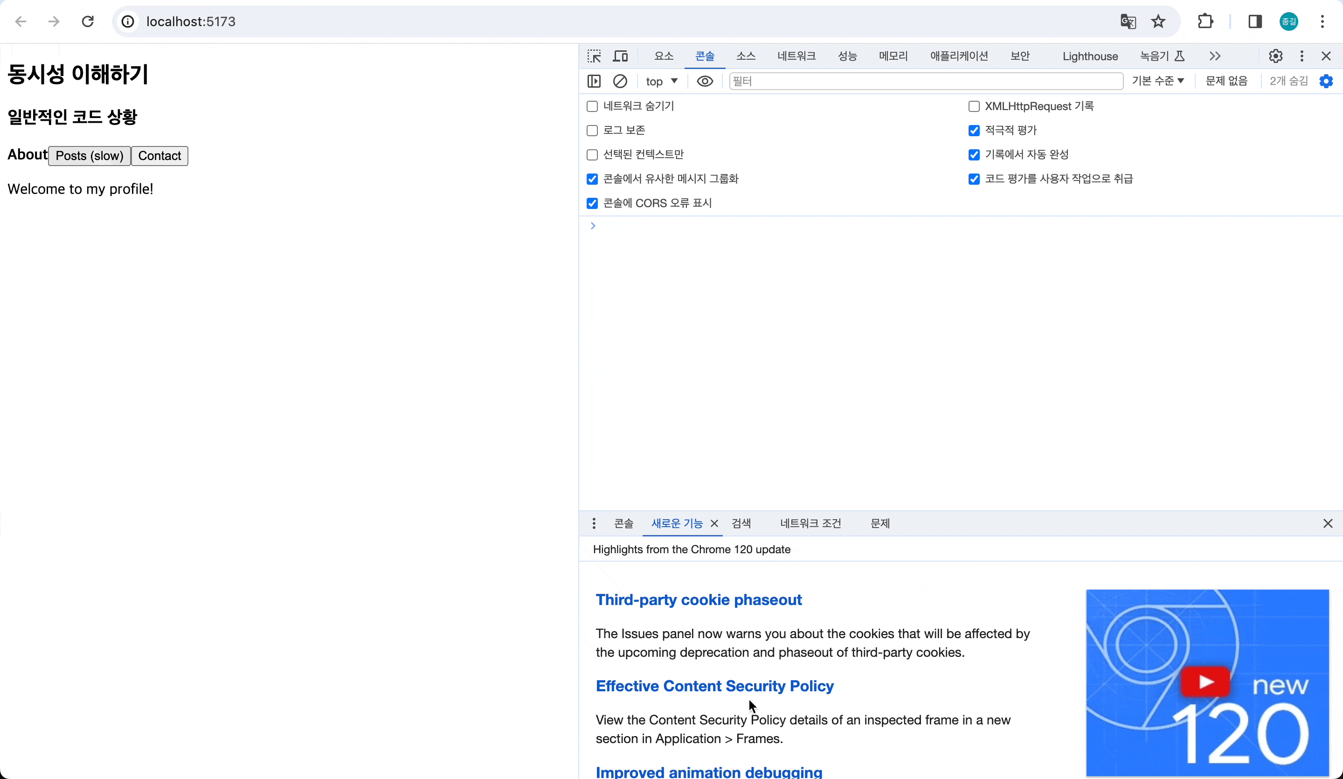Expand the top frame context dropdown
Viewport: 1343px width, 779px height.
pos(662,81)
